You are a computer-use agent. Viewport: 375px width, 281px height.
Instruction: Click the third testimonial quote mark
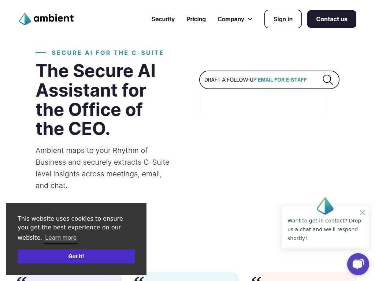coord(257,279)
